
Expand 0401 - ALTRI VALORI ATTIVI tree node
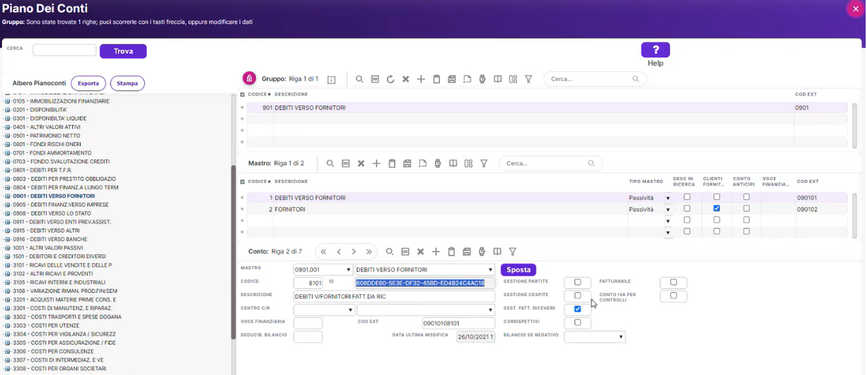[8, 128]
